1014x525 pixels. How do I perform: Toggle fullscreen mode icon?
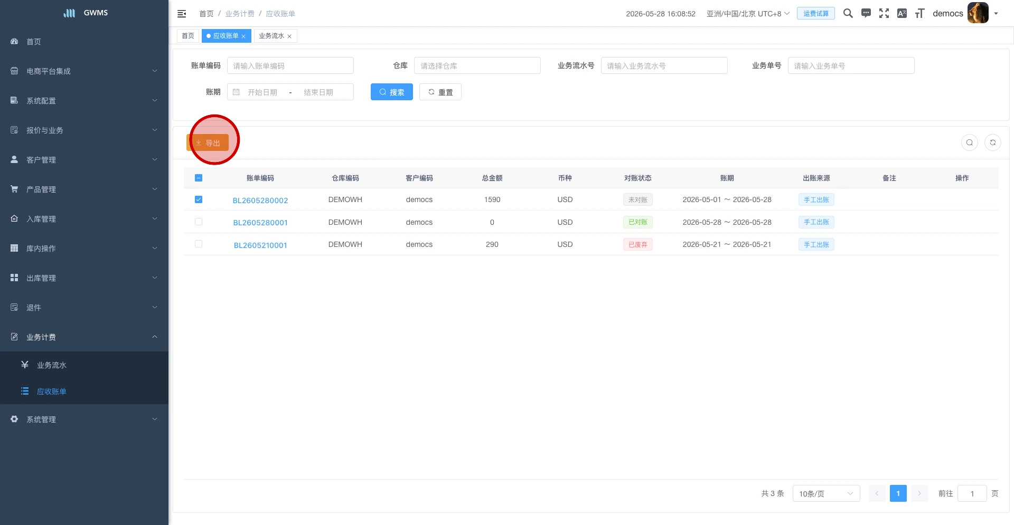click(x=884, y=13)
